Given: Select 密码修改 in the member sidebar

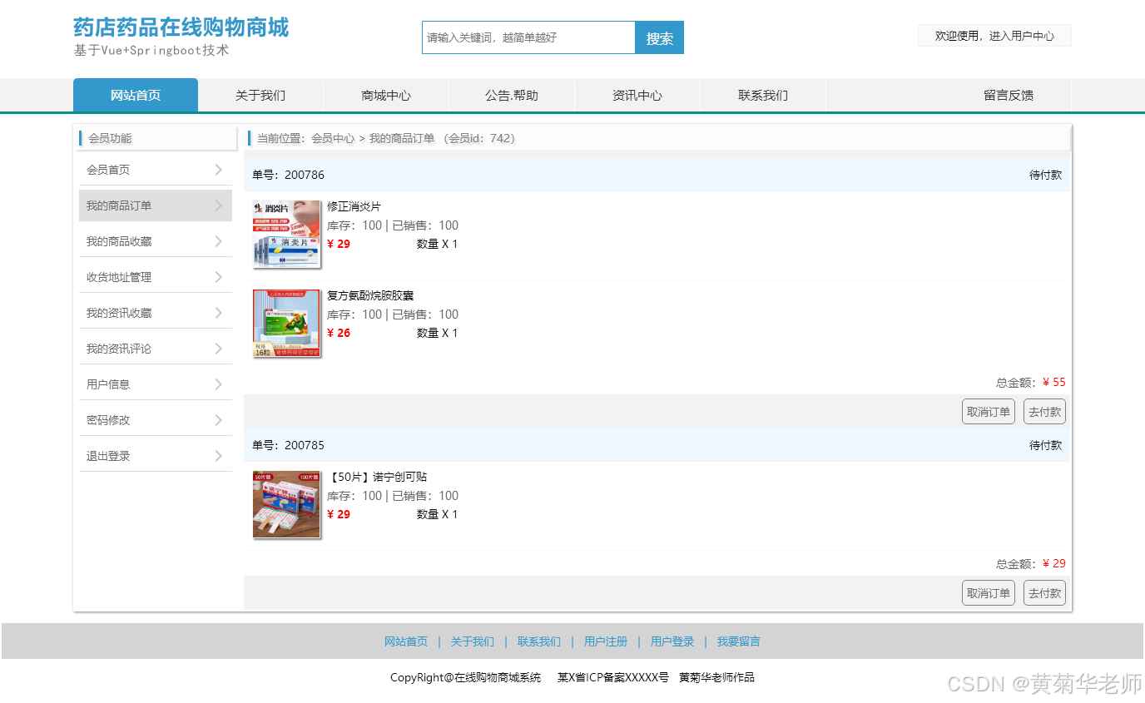Looking at the screenshot, I should (x=155, y=418).
